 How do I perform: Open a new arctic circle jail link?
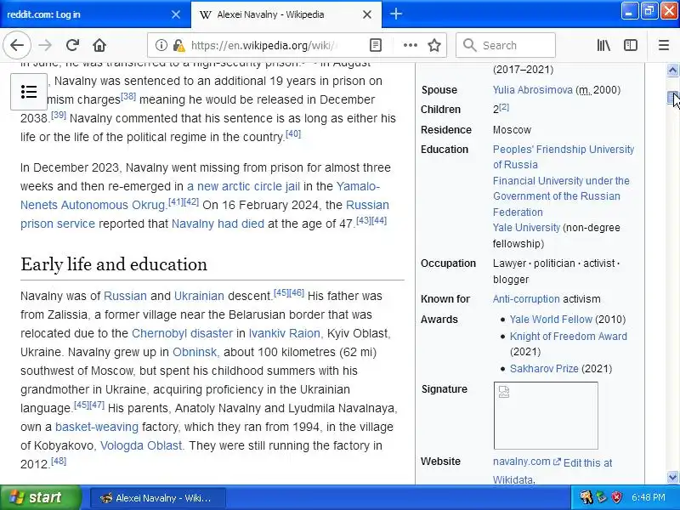point(243,186)
